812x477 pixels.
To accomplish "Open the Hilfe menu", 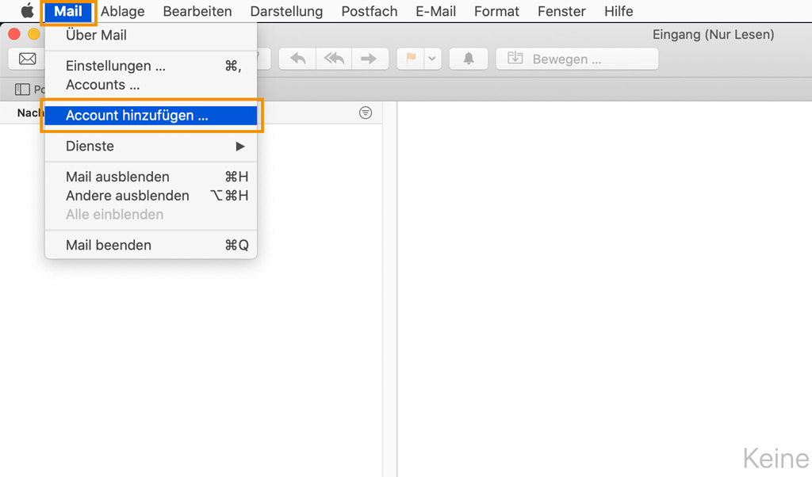I will (619, 11).
